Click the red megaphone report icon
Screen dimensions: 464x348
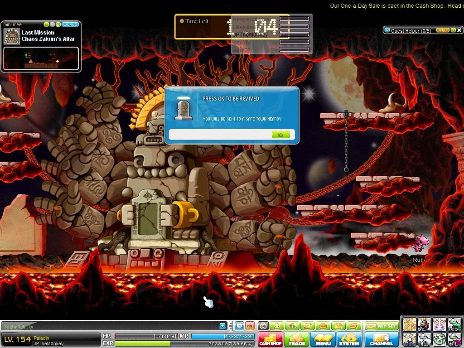pyautogui.click(x=250, y=326)
